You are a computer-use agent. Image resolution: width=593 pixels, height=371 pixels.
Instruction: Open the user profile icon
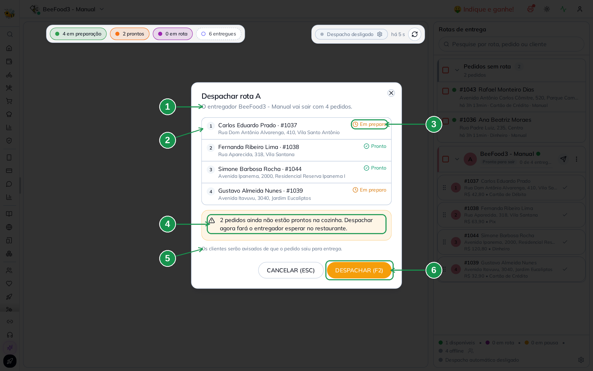click(580, 9)
